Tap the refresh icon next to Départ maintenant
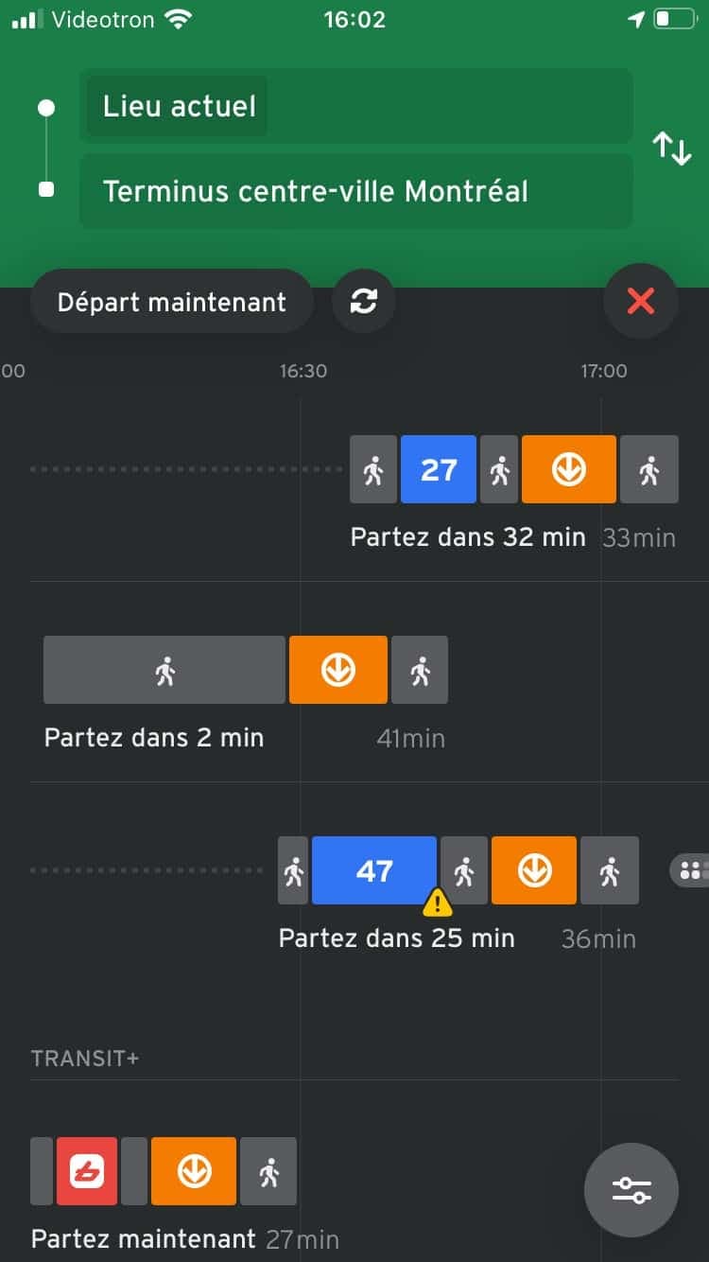The image size is (709, 1262). click(x=363, y=301)
